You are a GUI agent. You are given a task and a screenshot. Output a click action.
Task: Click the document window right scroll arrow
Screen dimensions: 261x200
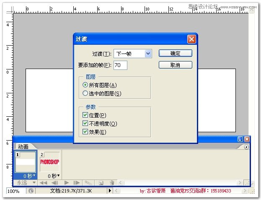[x=245, y=190]
